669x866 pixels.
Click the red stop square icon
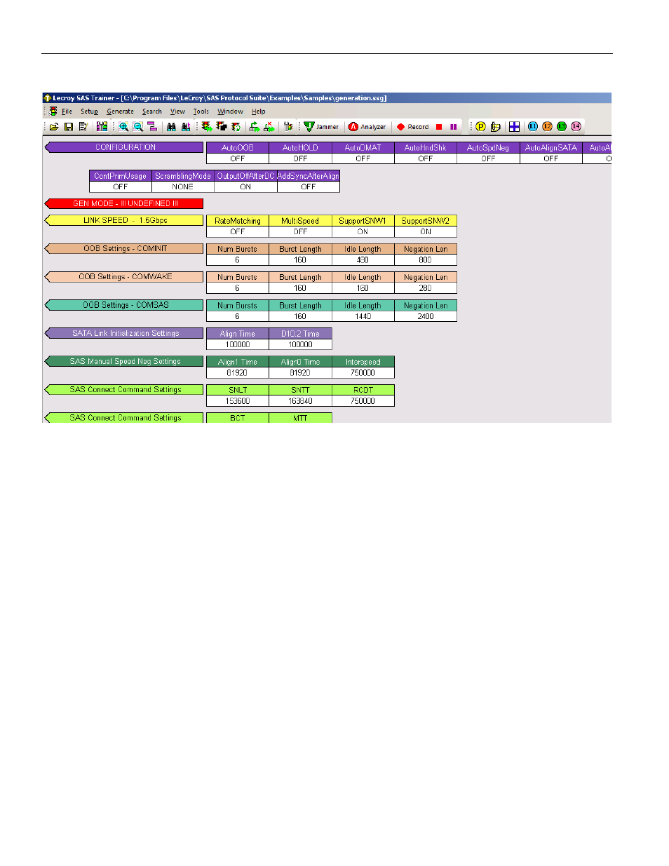pyautogui.click(x=439, y=127)
